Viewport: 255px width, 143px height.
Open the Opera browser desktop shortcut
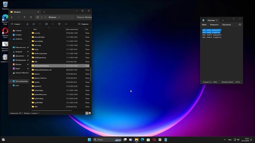(5, 33)
